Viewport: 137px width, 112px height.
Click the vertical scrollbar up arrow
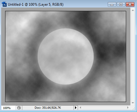point(133,10)
